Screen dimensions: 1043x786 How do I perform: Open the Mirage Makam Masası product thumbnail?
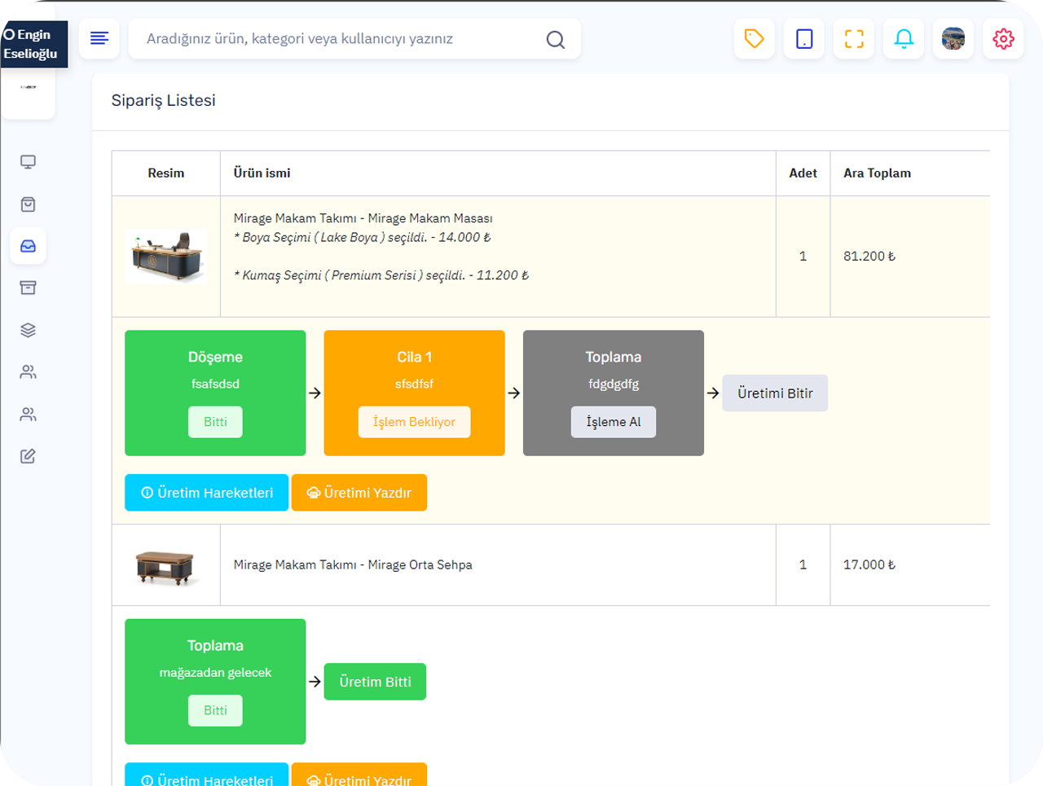[x=166, y=257]
